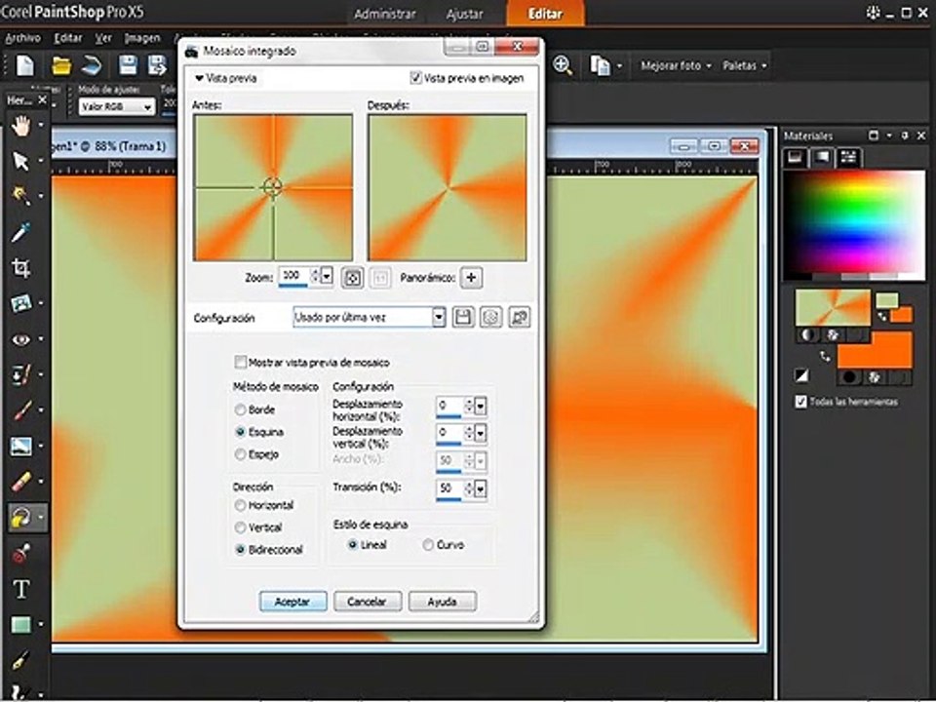
Task: Click the zoom magnifier toolbar icon
Action: point(563,65)
